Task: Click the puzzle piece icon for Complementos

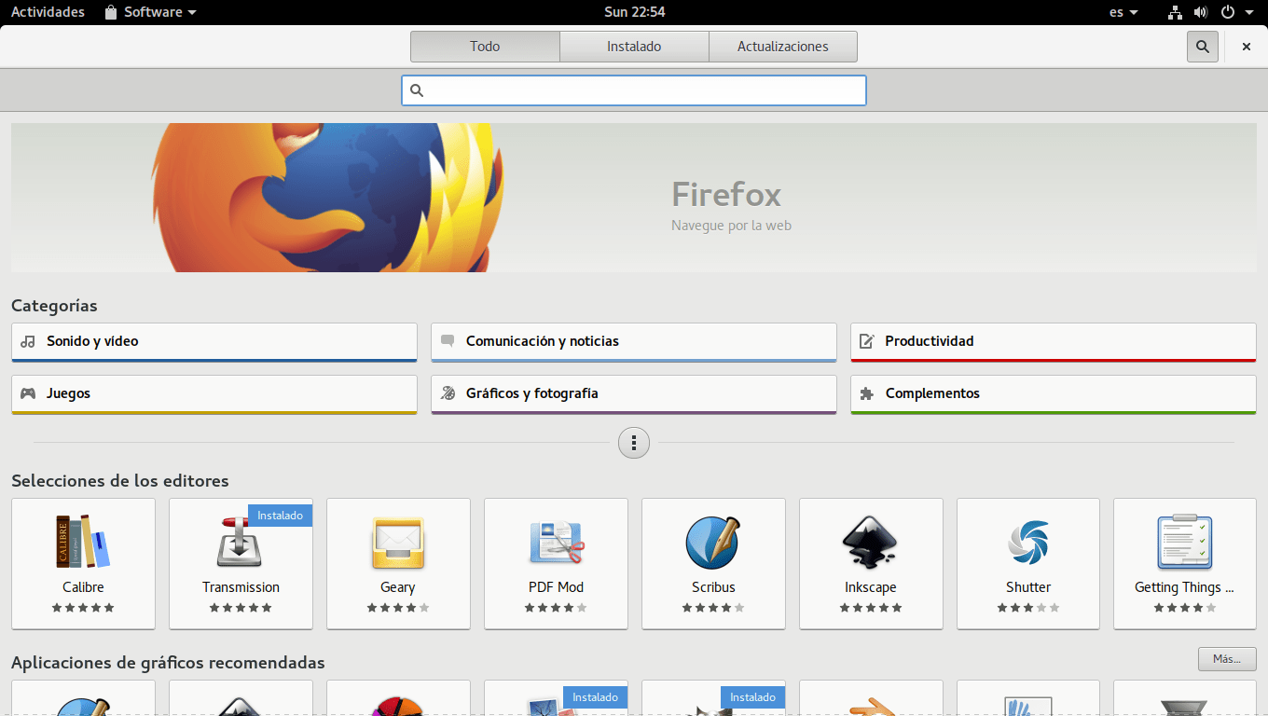Action: [867, 393]
